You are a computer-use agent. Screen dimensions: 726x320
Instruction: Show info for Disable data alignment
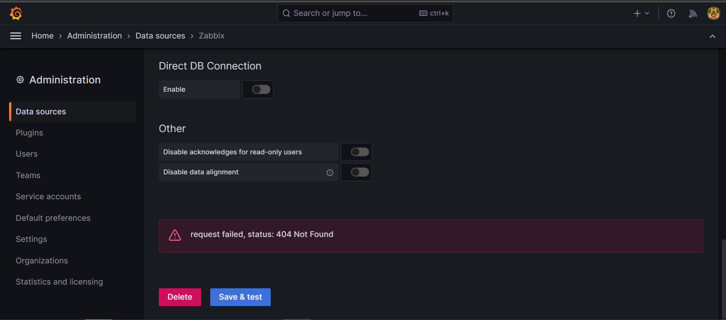(330, 172)
